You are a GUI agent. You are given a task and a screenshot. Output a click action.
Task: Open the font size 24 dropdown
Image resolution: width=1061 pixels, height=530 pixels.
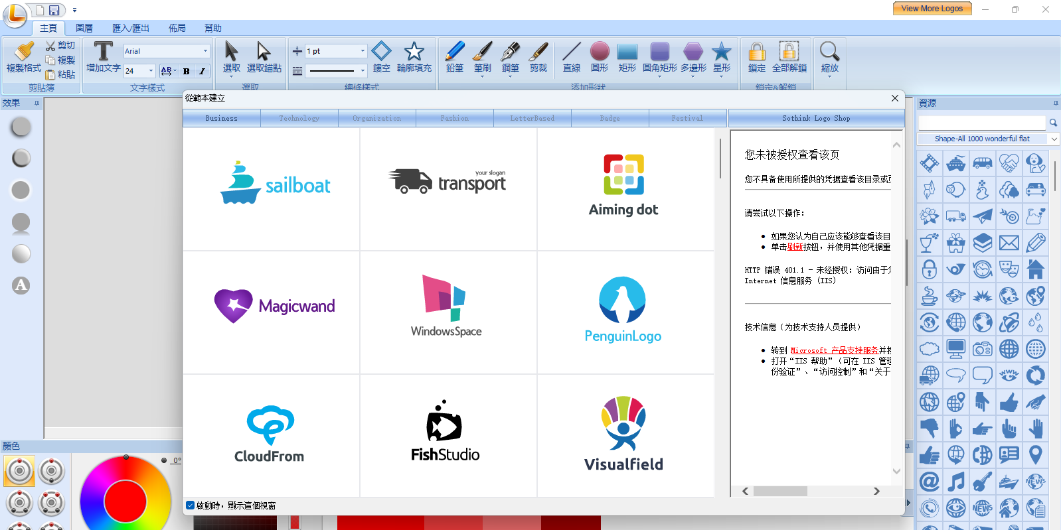151,71
